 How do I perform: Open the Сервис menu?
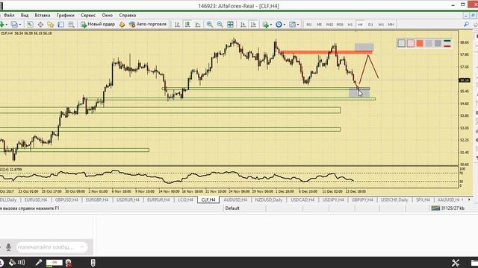click(x=88, y=15)
